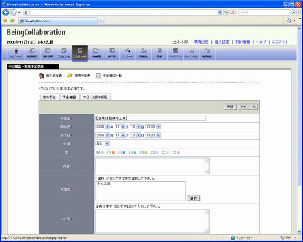The width and height of the screenshot is (303, 242).
Task: Open the start time 11:00 dropdown
Action: (153, 127)
